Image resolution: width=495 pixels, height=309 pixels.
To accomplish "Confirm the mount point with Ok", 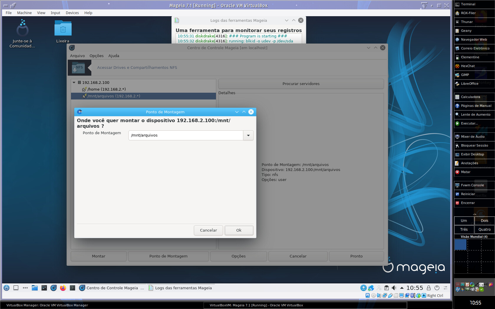I will [239, 230].
